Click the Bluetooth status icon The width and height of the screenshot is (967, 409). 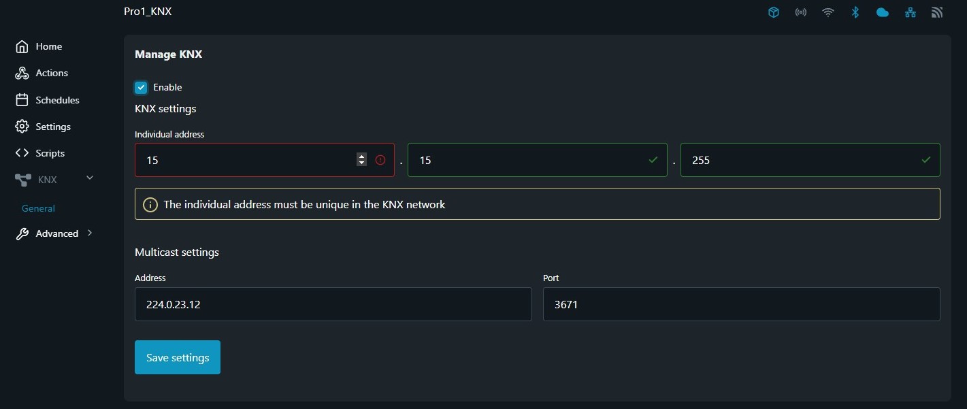(x=855, y=12)
